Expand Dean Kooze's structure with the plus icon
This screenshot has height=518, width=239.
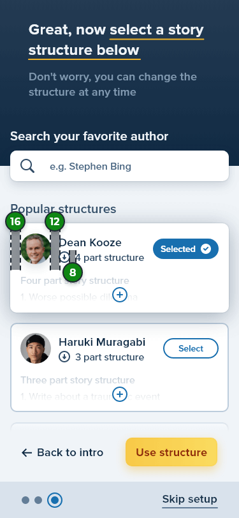(120, 295)
